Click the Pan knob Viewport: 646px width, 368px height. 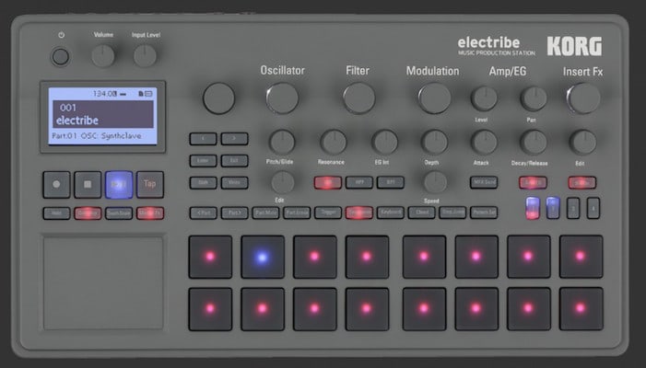(x=534, y=98)
